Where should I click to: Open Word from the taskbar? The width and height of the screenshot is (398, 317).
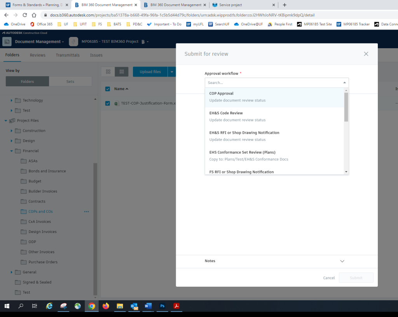148,306
